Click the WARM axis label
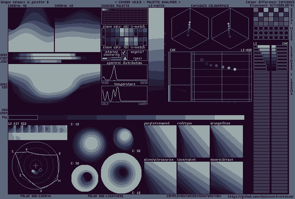This screenshot has height=199, width=295. point(143,104)
